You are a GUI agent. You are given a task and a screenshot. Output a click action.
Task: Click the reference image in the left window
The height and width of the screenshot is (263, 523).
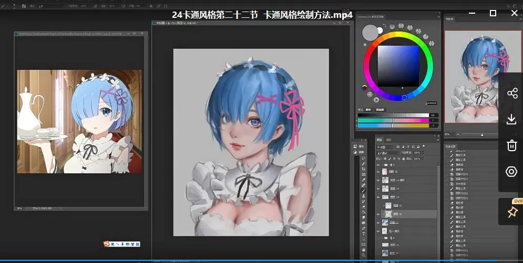(79, 121)
